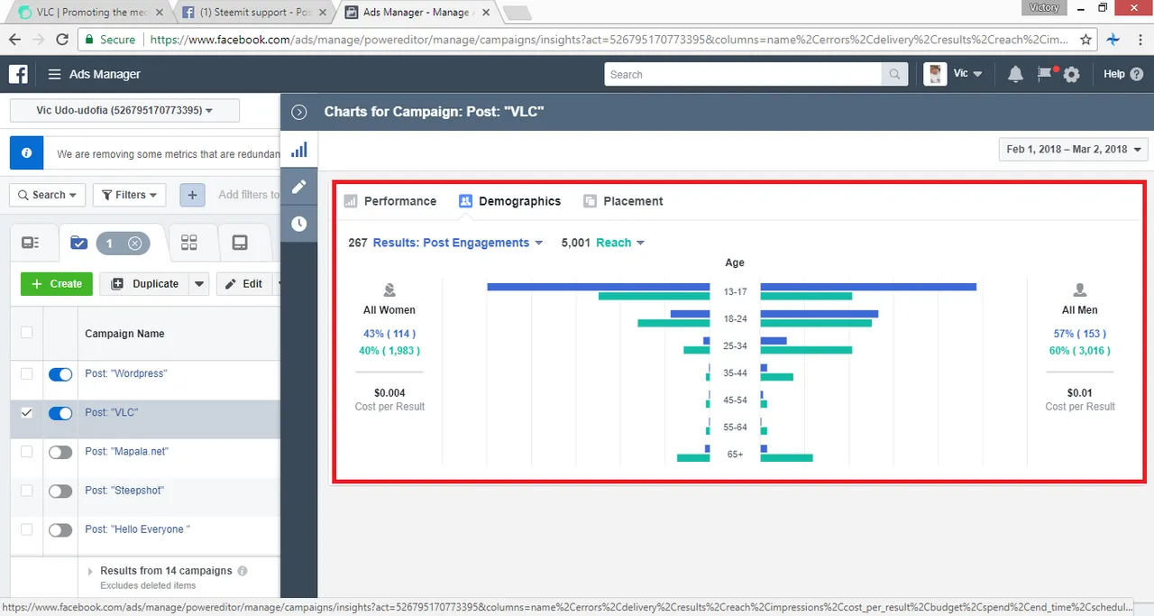Bookmark this page with the star

1086,40
